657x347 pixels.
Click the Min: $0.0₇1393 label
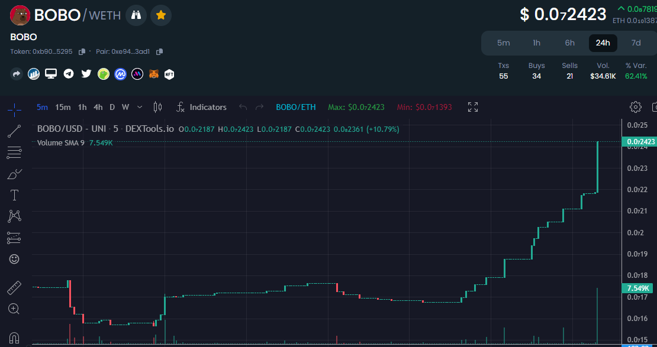(424, 107)
